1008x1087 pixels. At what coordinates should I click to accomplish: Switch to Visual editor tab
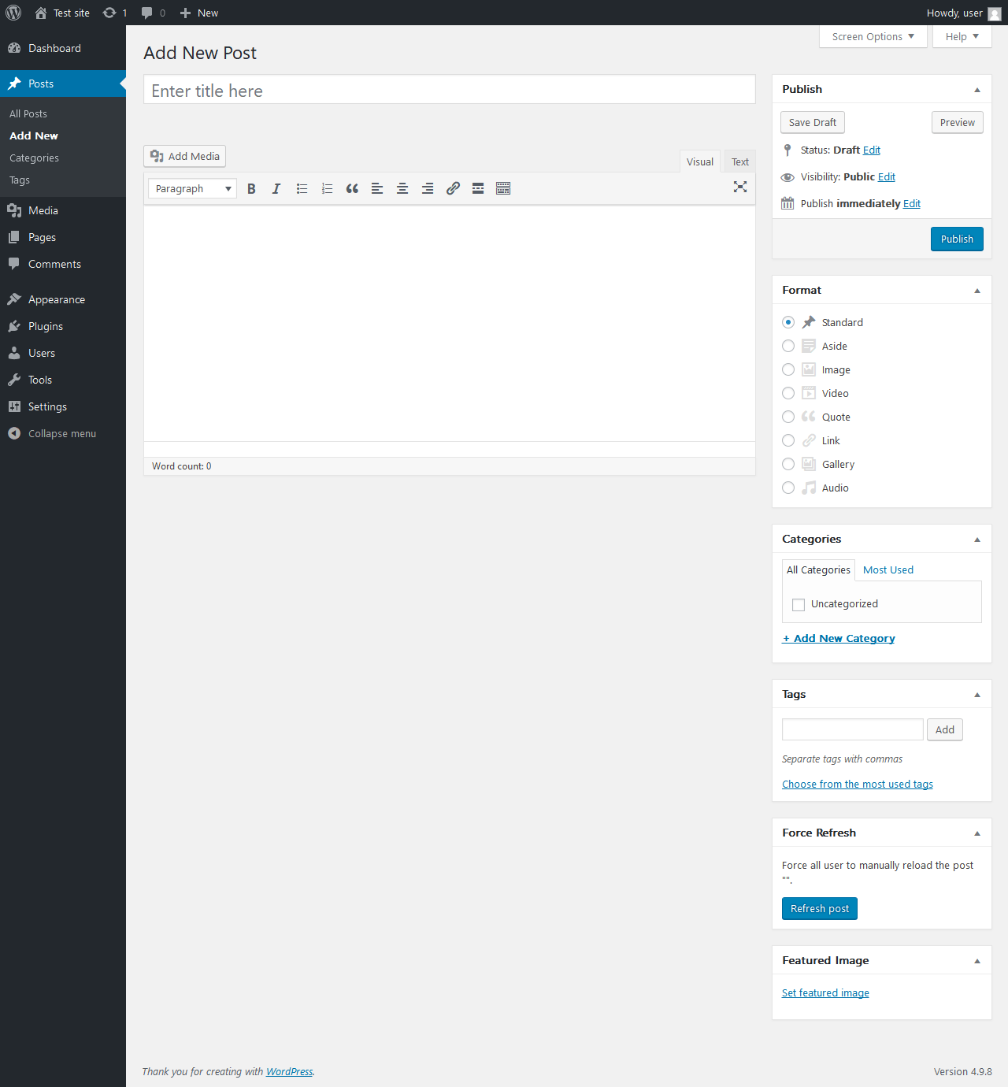pyautogui.click(x=700, y=161)
